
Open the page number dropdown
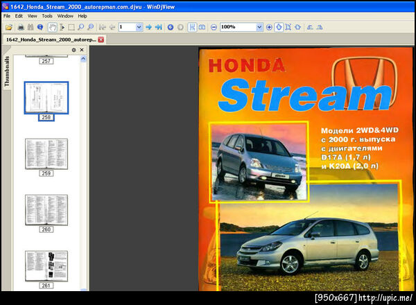[139, 27]
